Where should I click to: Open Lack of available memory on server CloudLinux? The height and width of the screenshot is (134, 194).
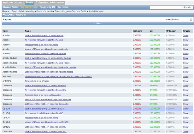pos(46,131)
